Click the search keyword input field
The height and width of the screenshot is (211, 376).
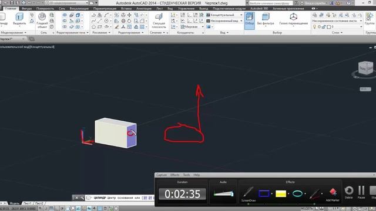point(270,3)
